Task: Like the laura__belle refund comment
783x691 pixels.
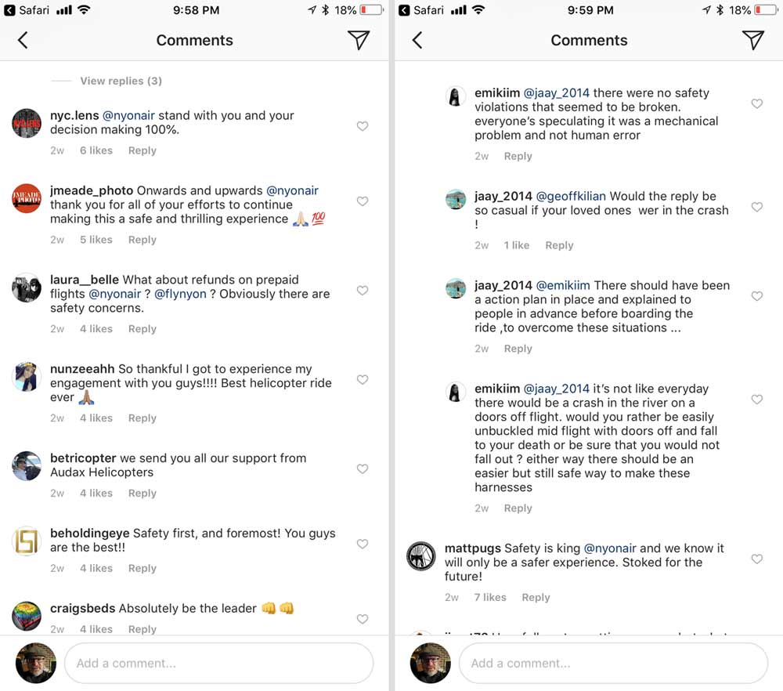Action: tap(363, 291)
